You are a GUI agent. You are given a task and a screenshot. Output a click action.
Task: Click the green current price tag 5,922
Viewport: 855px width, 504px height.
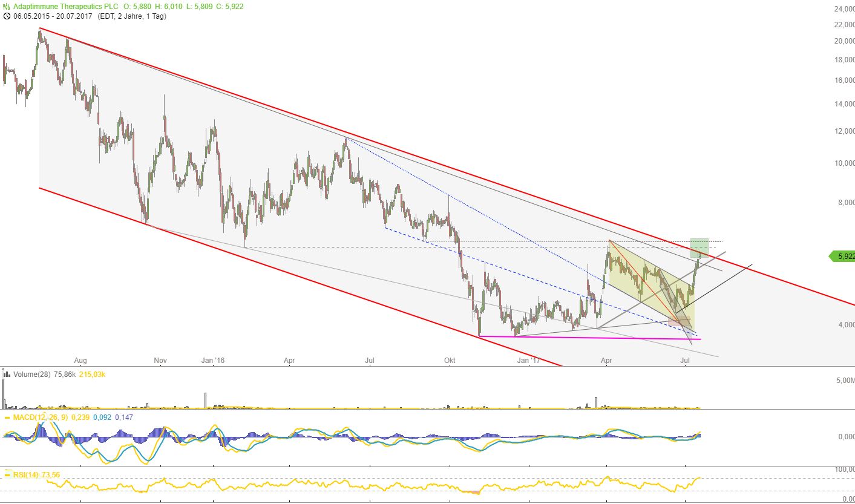coord(842,257)
